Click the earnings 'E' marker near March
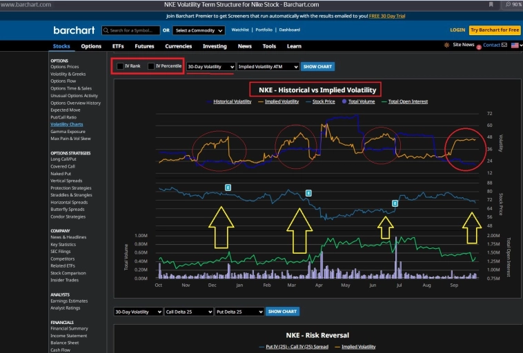The height and width of the screenshot is (353, 523). tap(308, 193)
